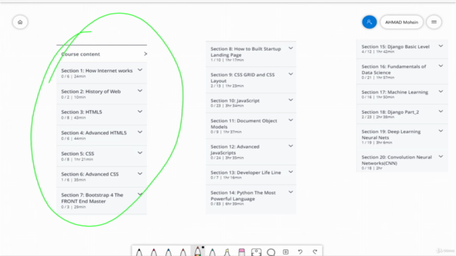Expand Section 20 Convolution Neural Networks chevron

[x=441, y=156]
